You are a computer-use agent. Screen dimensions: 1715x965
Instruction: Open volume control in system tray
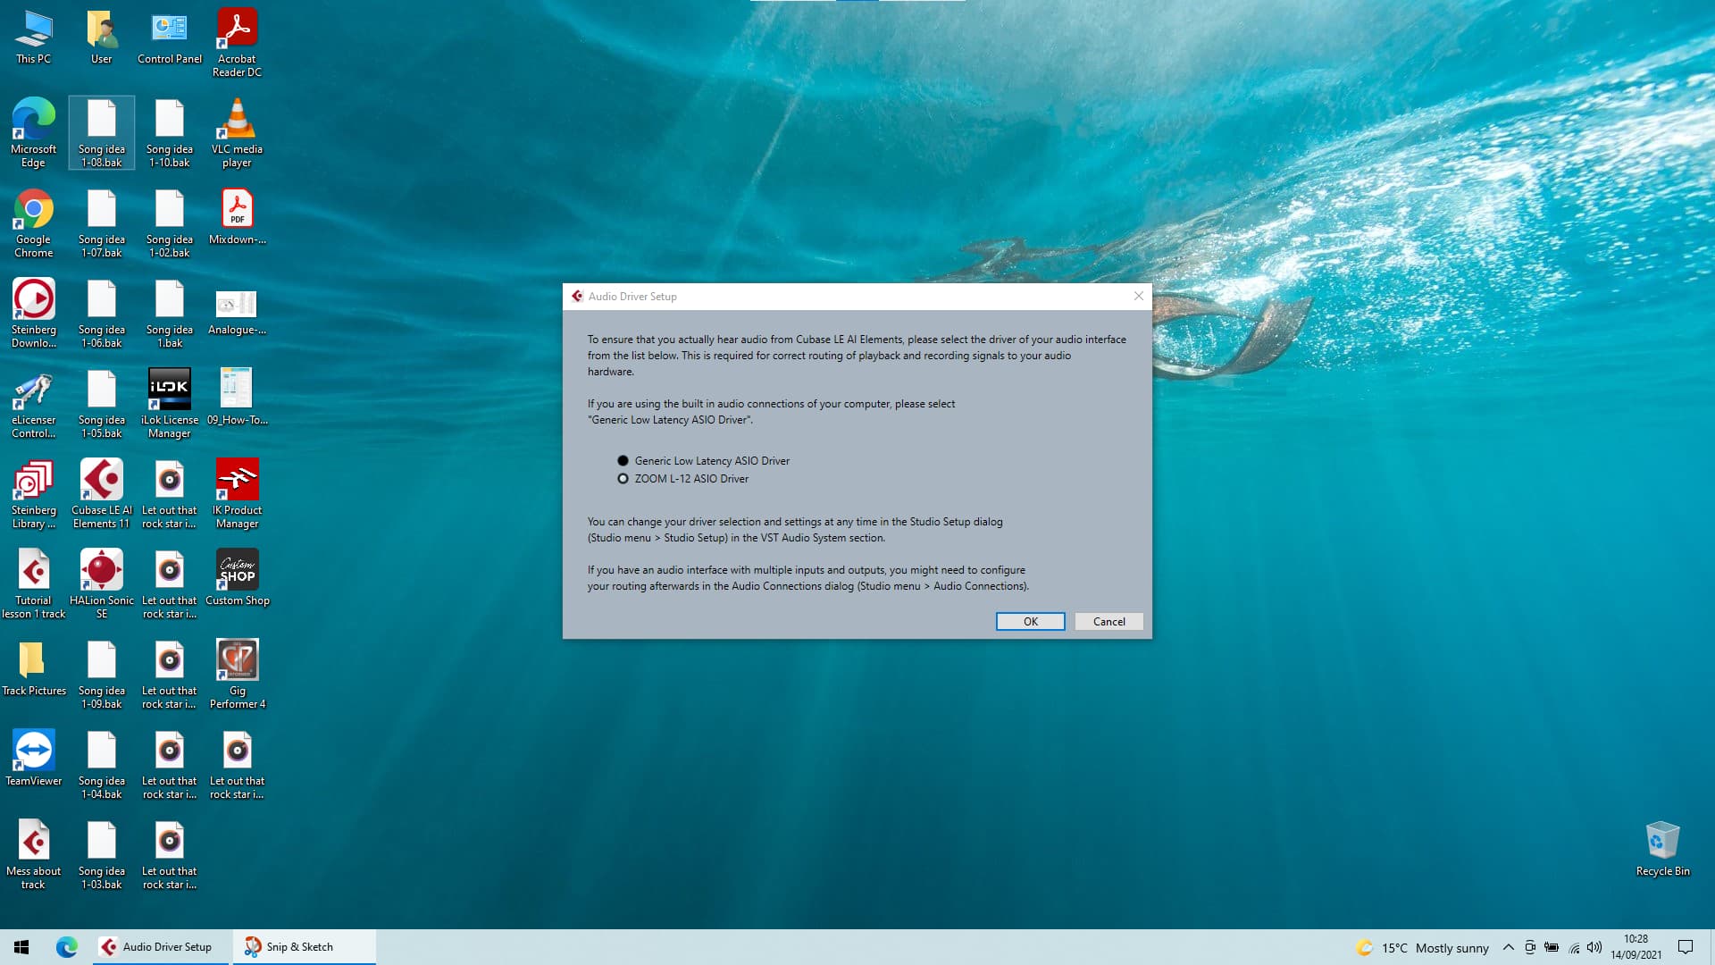tap(1594, 947)
